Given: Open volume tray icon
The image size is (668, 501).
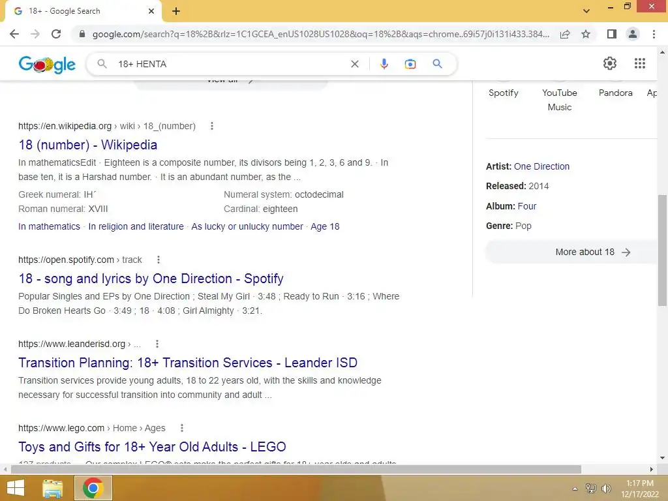Looking at the screenshot, I should click(x=606, y=488).
